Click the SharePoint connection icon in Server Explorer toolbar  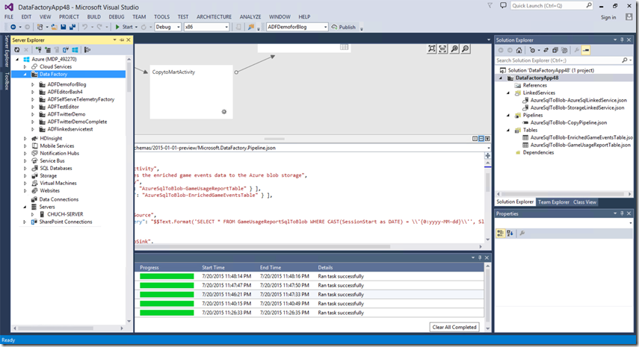[x=66, y=50]
